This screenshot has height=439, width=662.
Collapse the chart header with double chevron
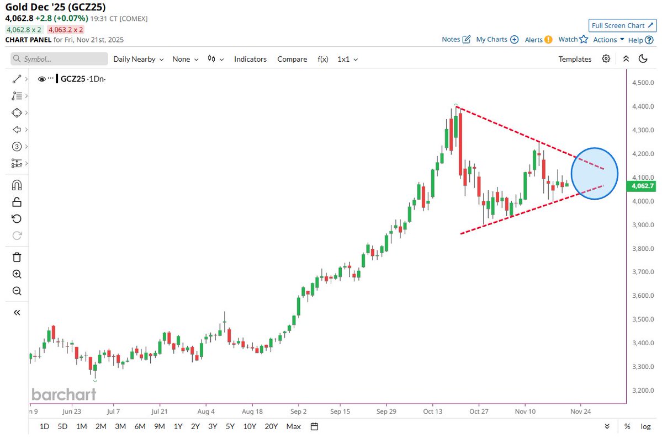click(626, 58)
